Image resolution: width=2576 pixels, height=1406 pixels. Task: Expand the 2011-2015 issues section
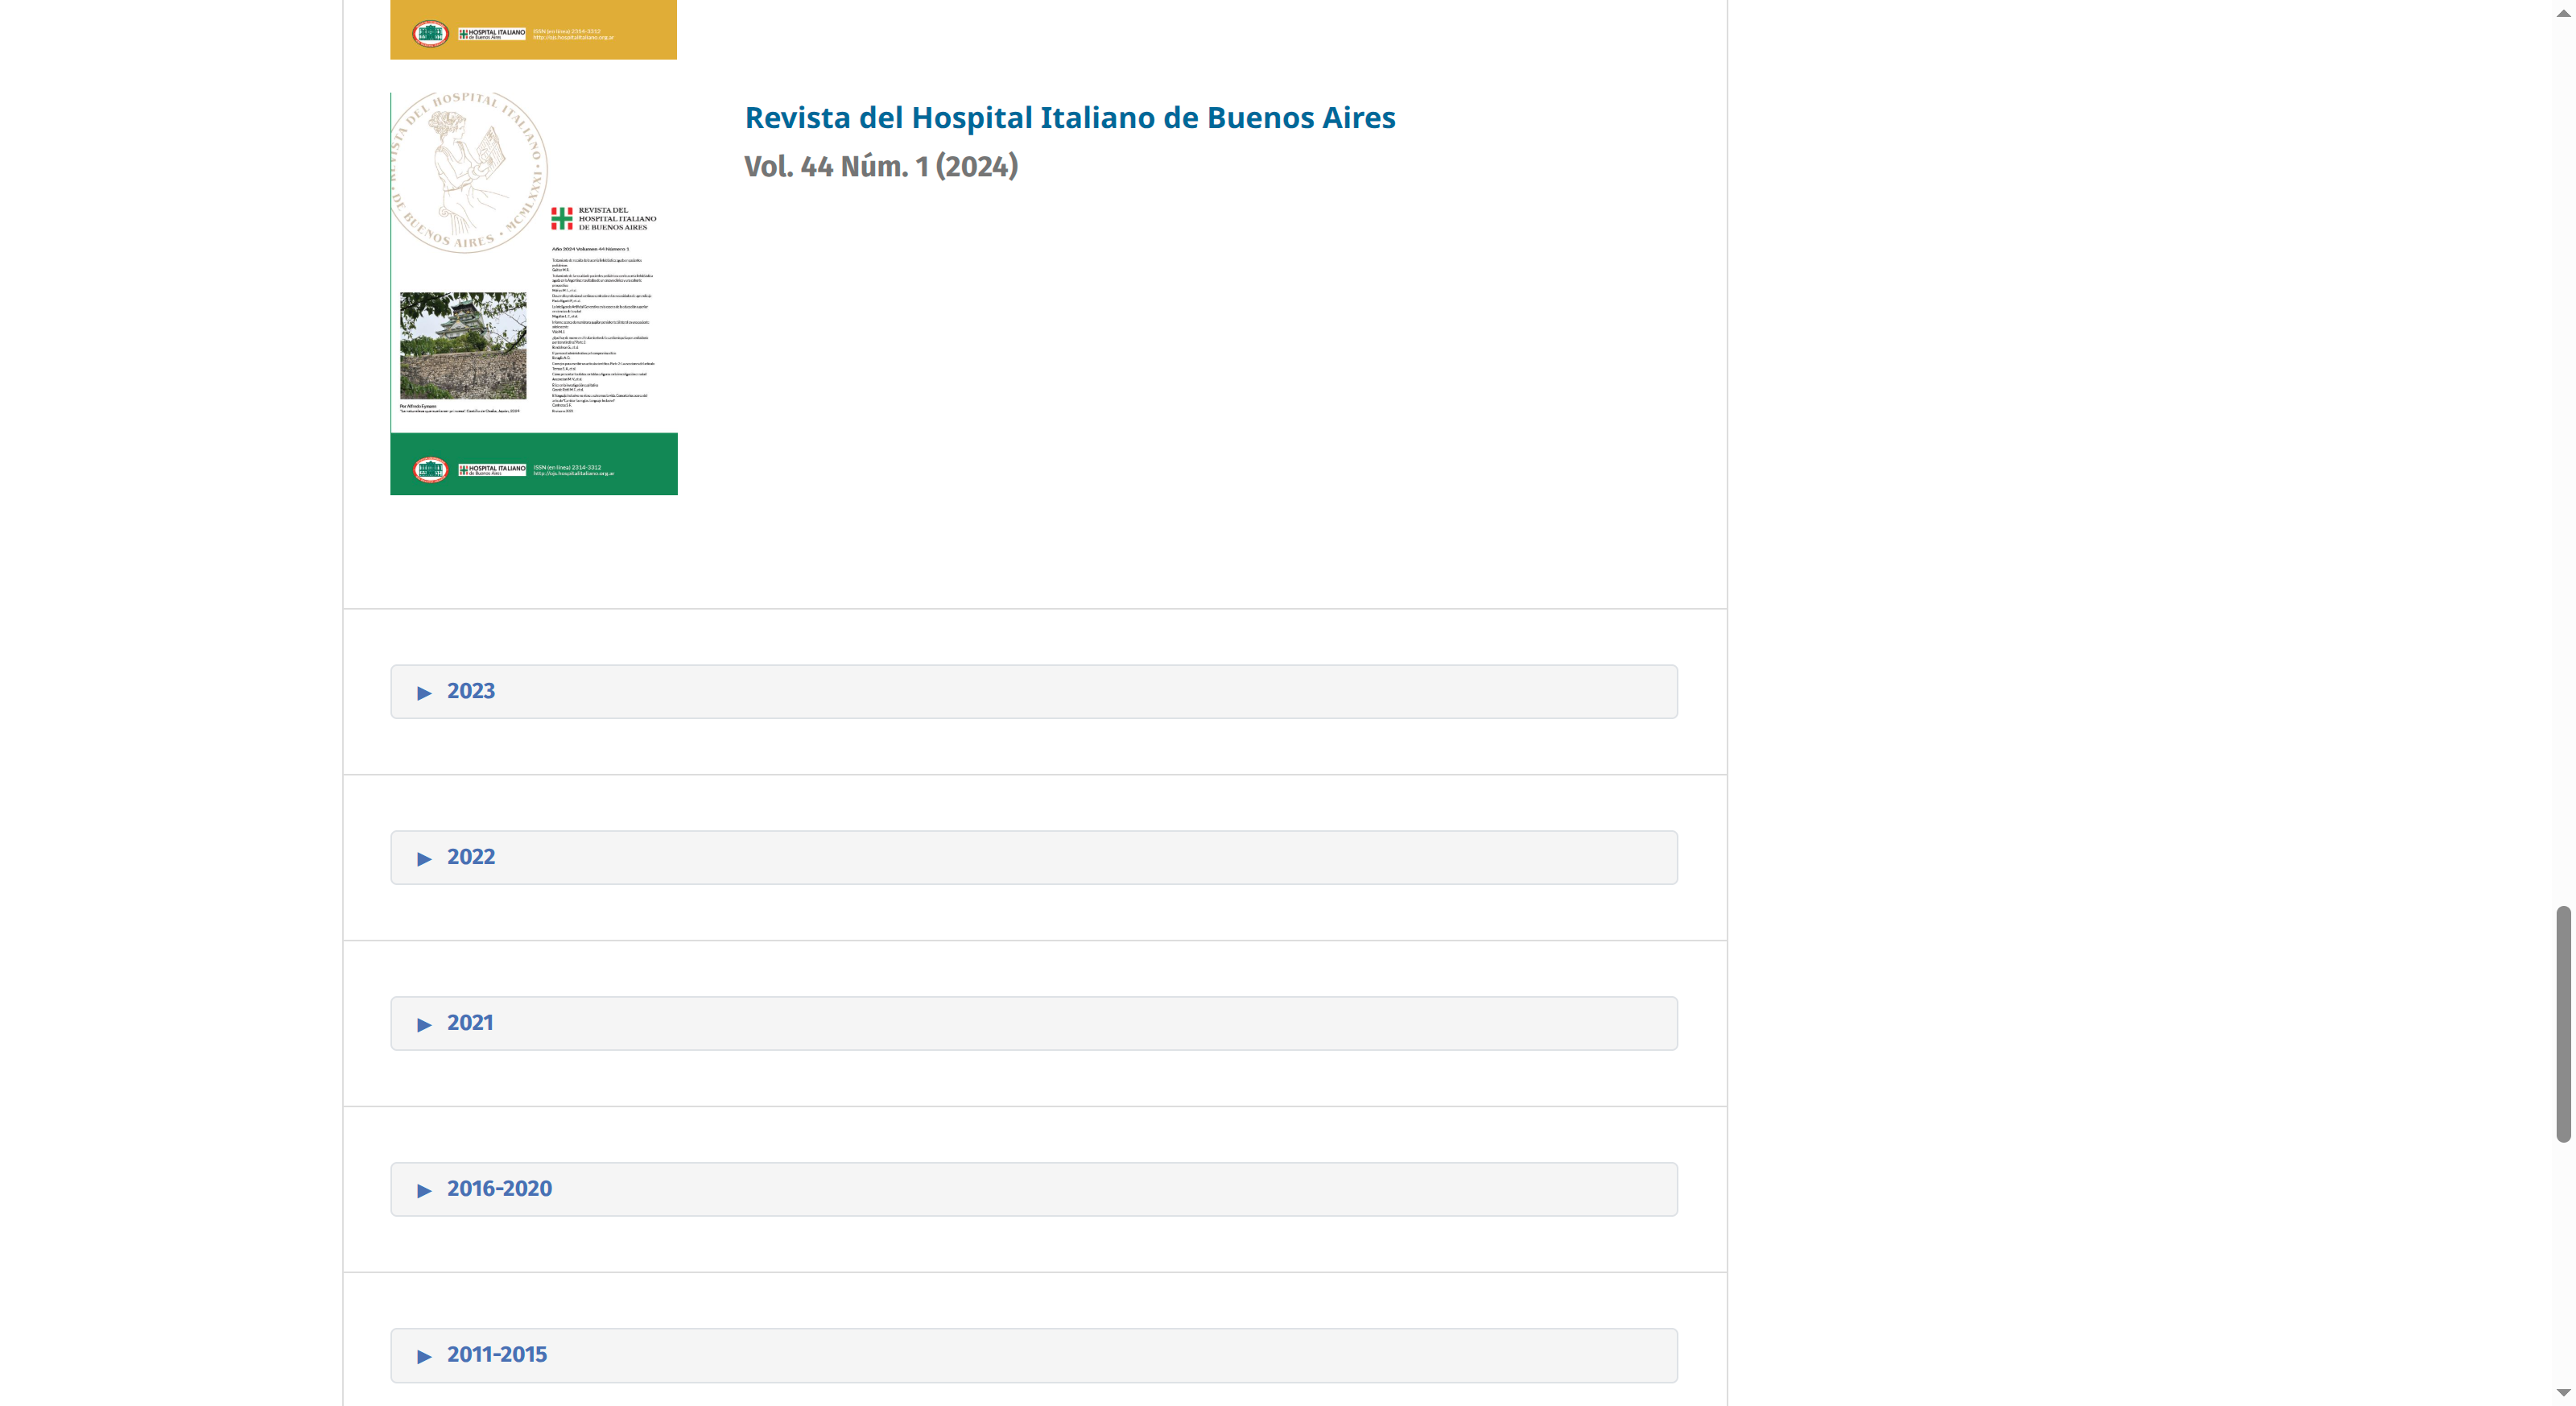1034,1355
